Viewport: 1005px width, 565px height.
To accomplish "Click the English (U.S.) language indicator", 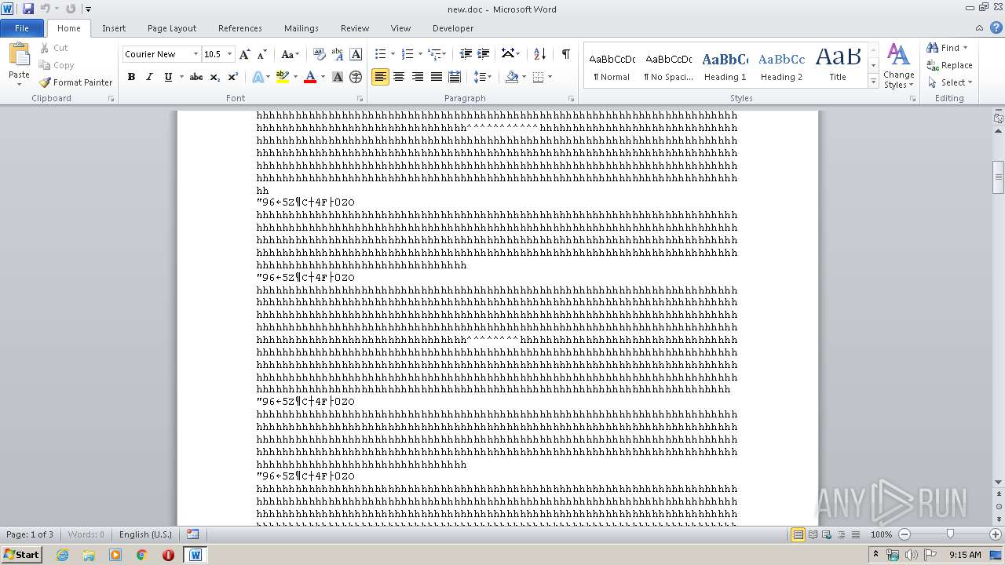I will pos(145,534).
